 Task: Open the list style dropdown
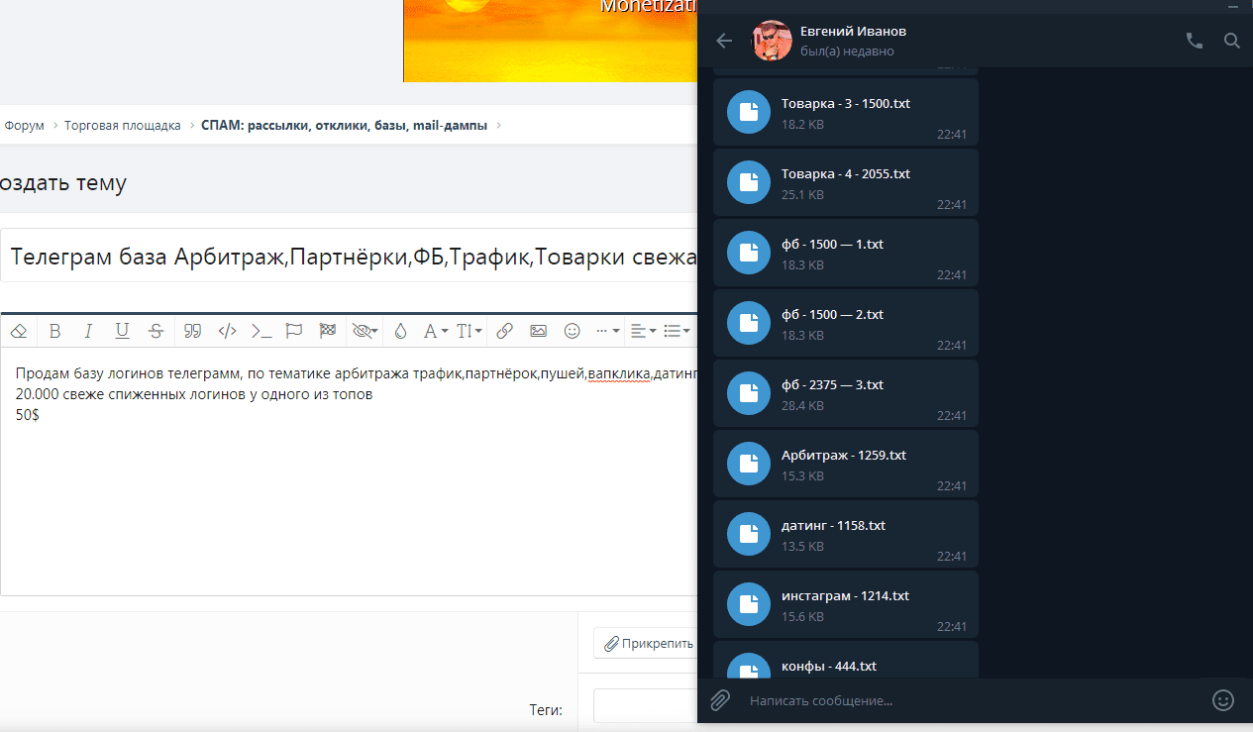pos(678,331)
